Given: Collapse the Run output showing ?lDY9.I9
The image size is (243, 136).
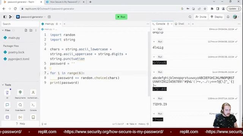Looking at the screenshot, I should coord(154,99).
